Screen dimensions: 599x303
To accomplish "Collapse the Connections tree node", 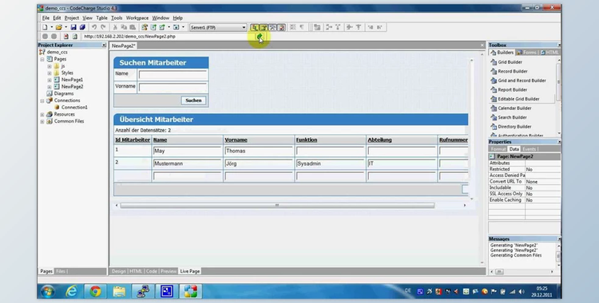I will (42, 100).
